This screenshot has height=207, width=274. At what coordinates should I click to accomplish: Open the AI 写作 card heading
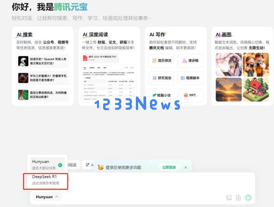157,35
